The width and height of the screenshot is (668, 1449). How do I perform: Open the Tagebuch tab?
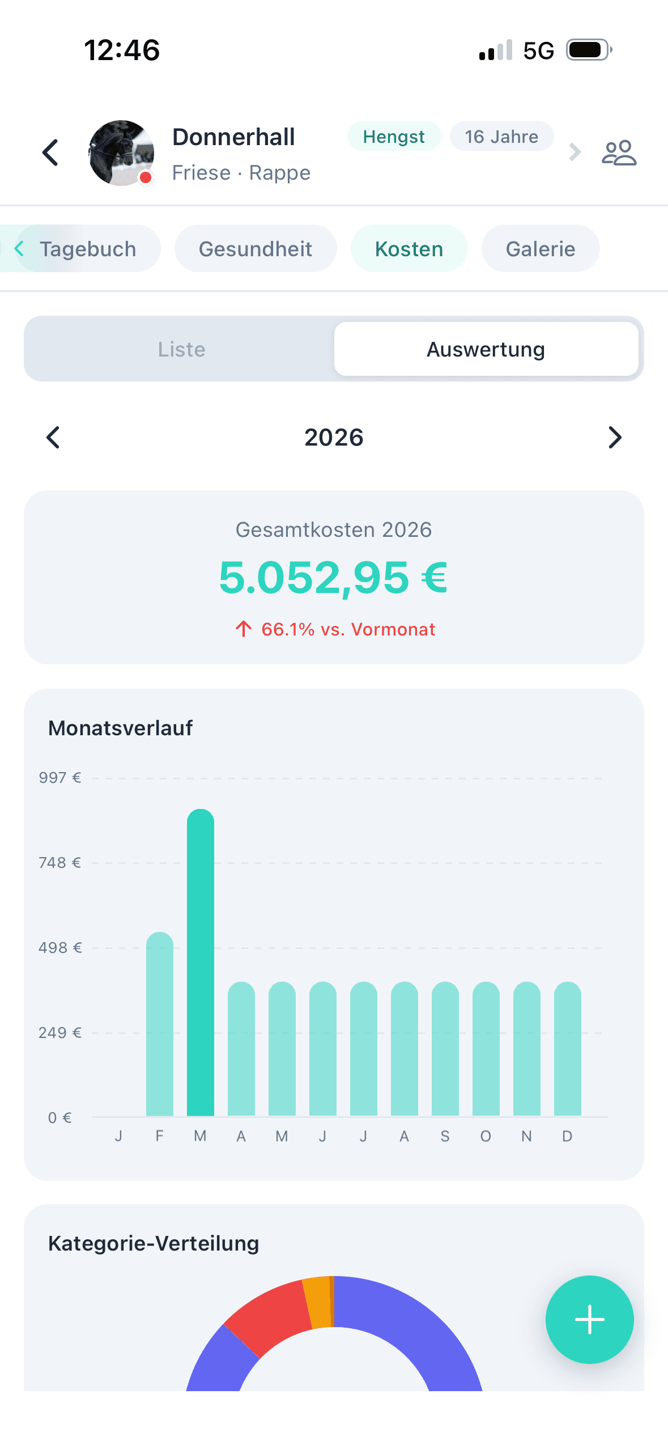[88, 249]
